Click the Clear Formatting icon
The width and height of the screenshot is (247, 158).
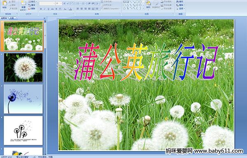point(72,3)
